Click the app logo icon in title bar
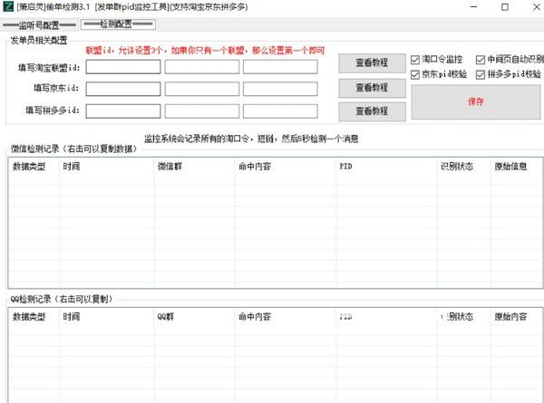This screenshot has height=403, width=544. pyautogui.click(x=7, y=6)
